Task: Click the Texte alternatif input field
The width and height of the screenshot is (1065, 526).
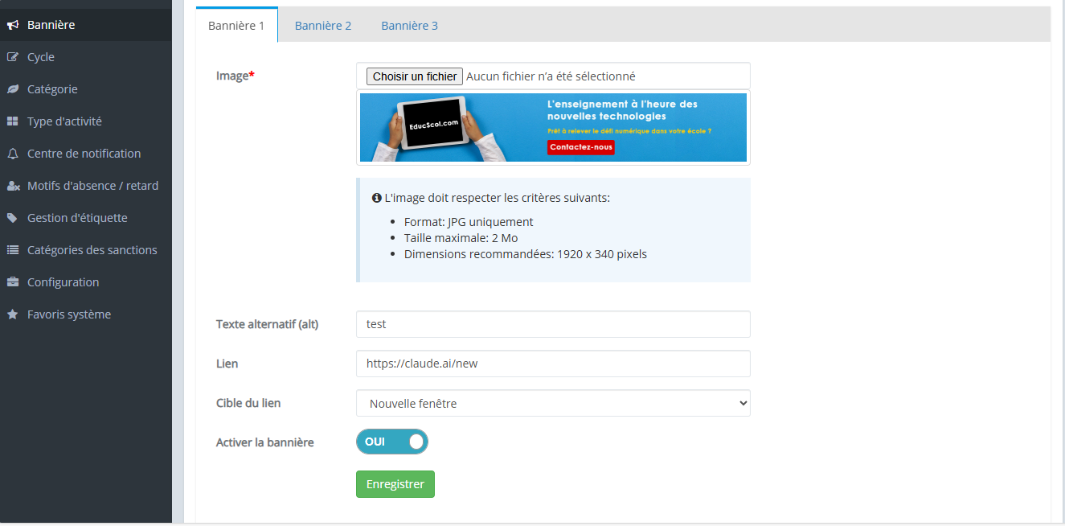Action: [x=553, y=324]
